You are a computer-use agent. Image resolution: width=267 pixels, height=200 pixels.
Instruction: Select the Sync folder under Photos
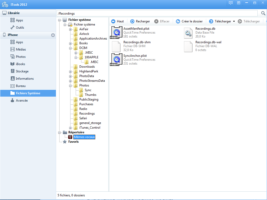pyautogui.click(x=88, y=90)
